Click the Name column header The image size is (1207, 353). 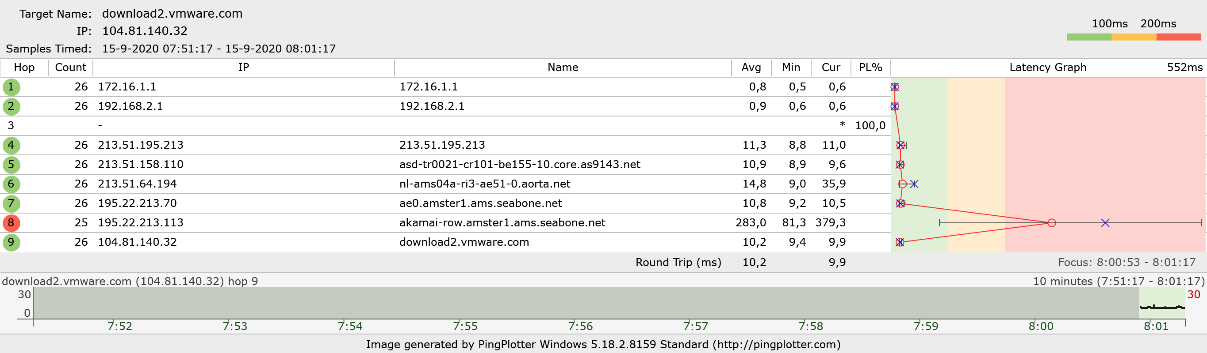click(562, 68)
